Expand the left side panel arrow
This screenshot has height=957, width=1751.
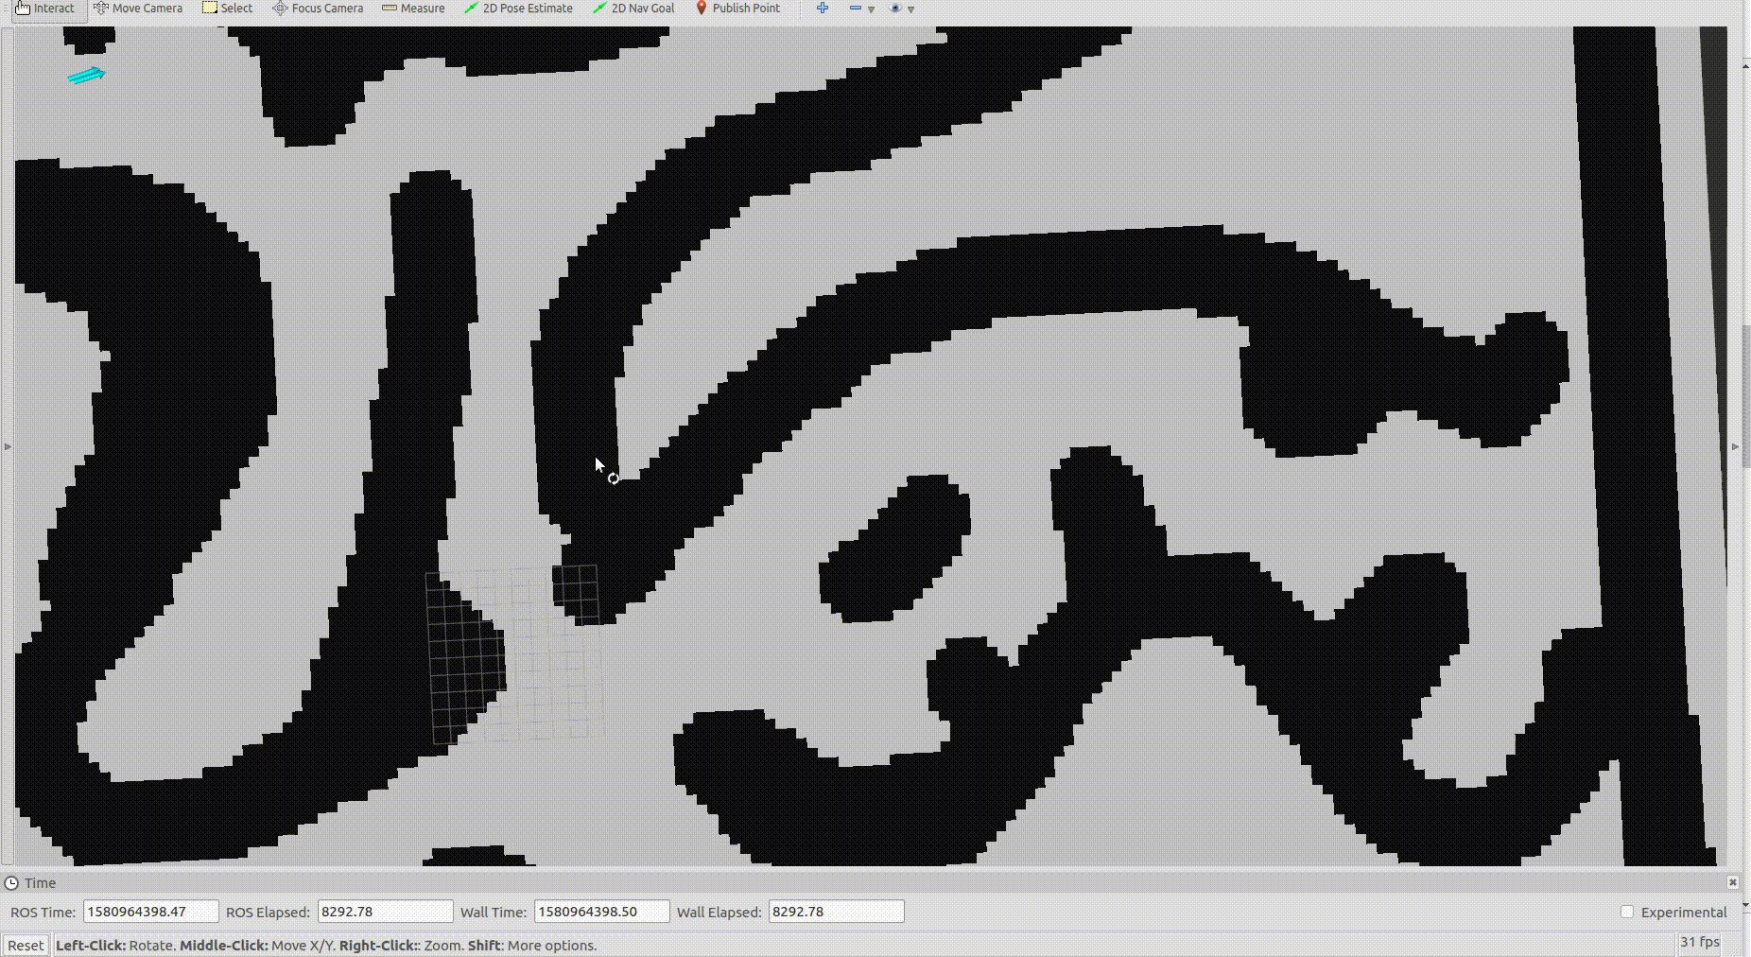pos(6,446)
